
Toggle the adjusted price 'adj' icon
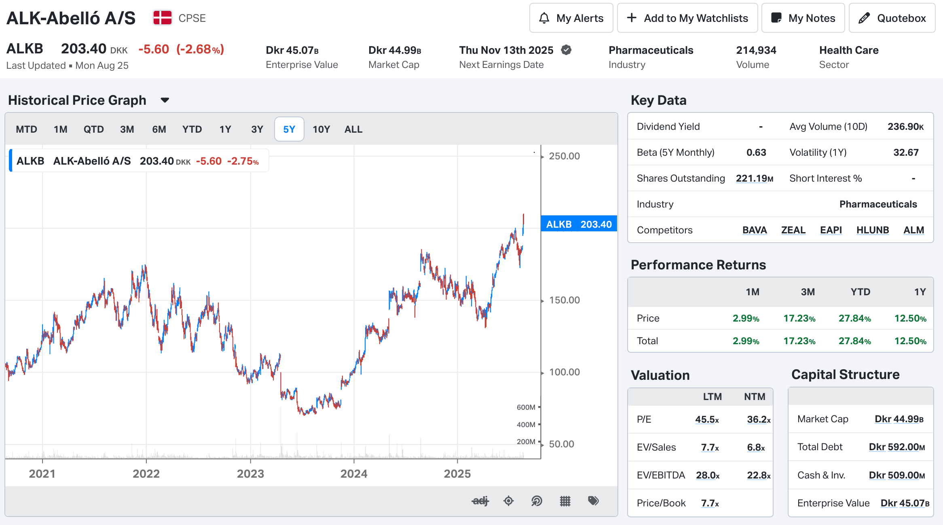coord(480,501)
